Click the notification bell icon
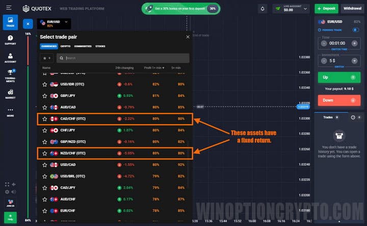 tap(262, 9)
